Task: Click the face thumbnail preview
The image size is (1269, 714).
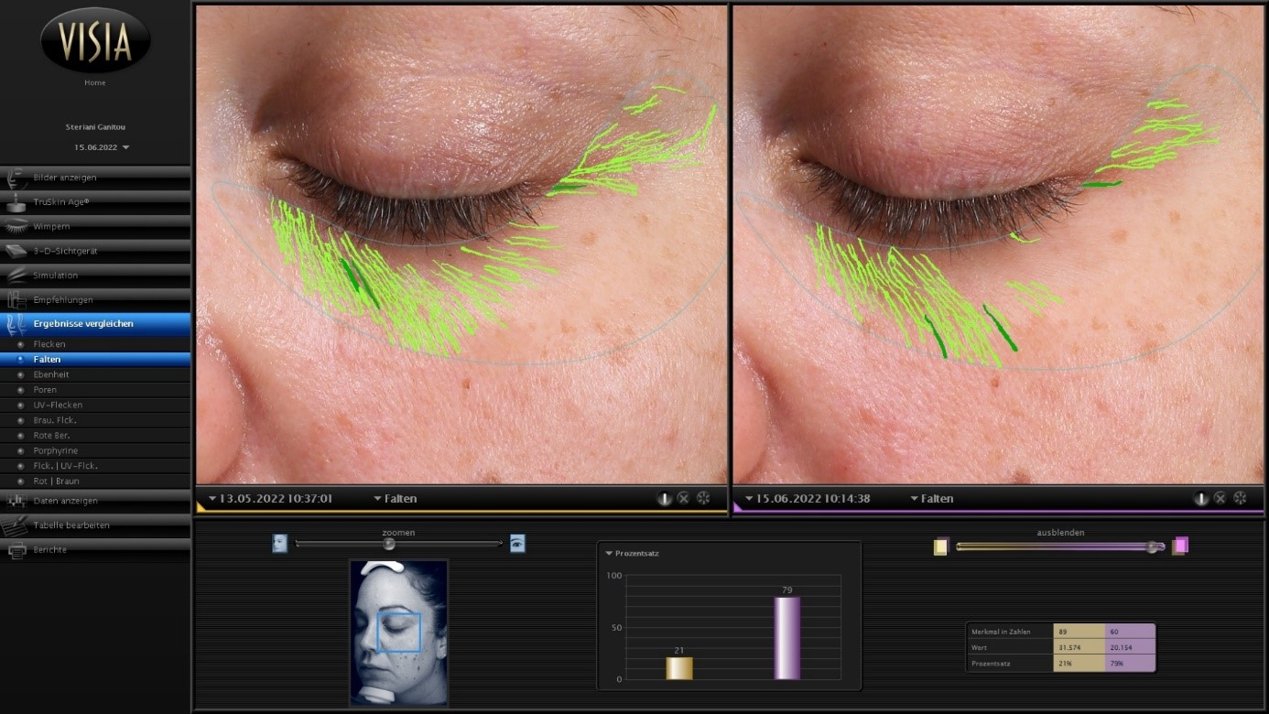Action: click(398, 633)
